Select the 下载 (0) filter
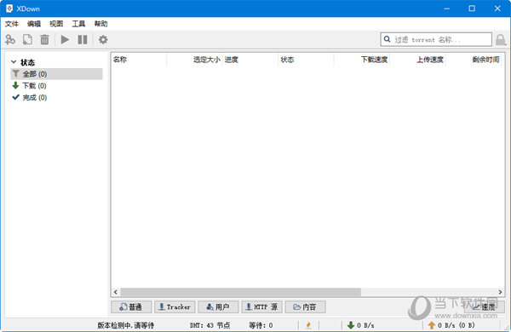Screen dimensions: 511x332 point(57,86)
